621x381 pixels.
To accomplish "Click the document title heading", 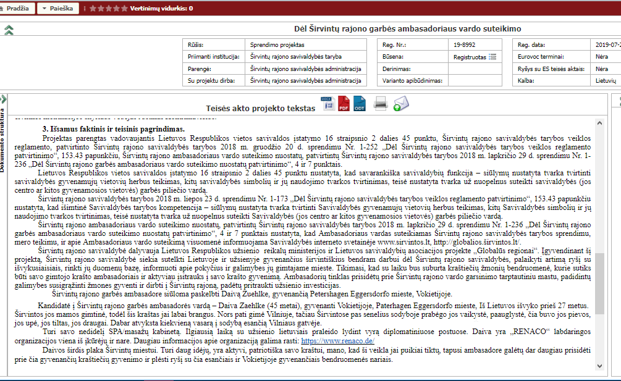I will pos(408,29).
